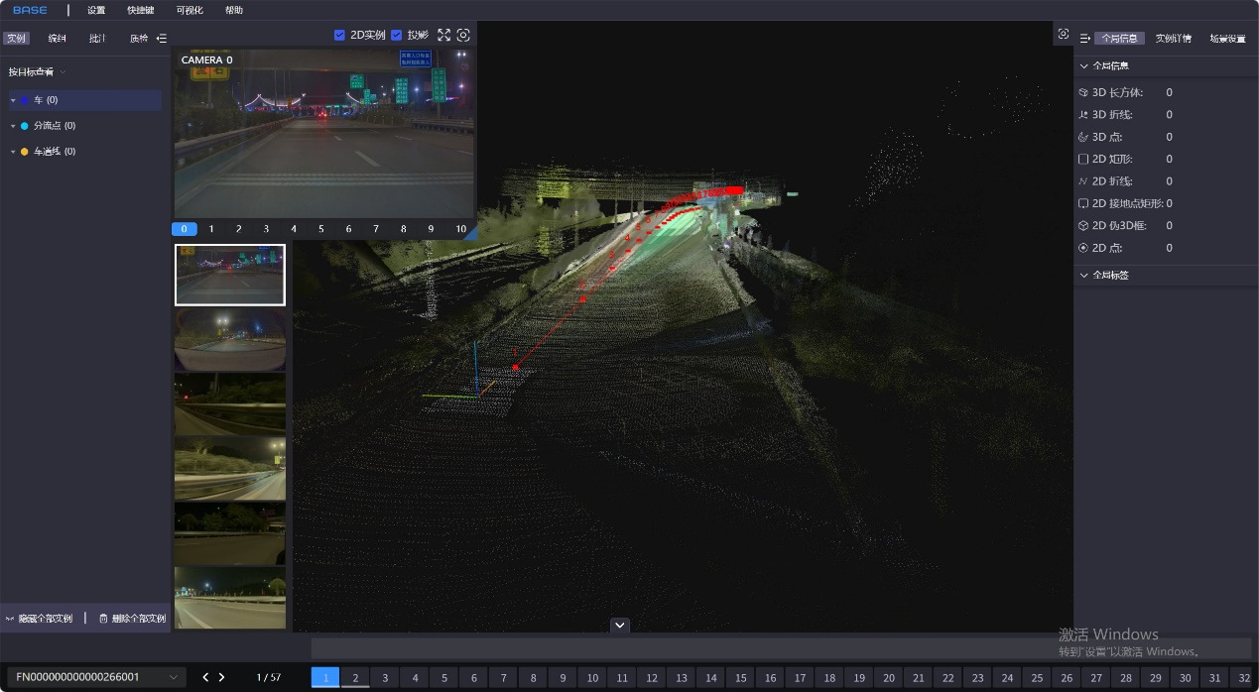Jump to frame 10 in the timeline
Screen dimensions: 1259x692
pos(592,678)
